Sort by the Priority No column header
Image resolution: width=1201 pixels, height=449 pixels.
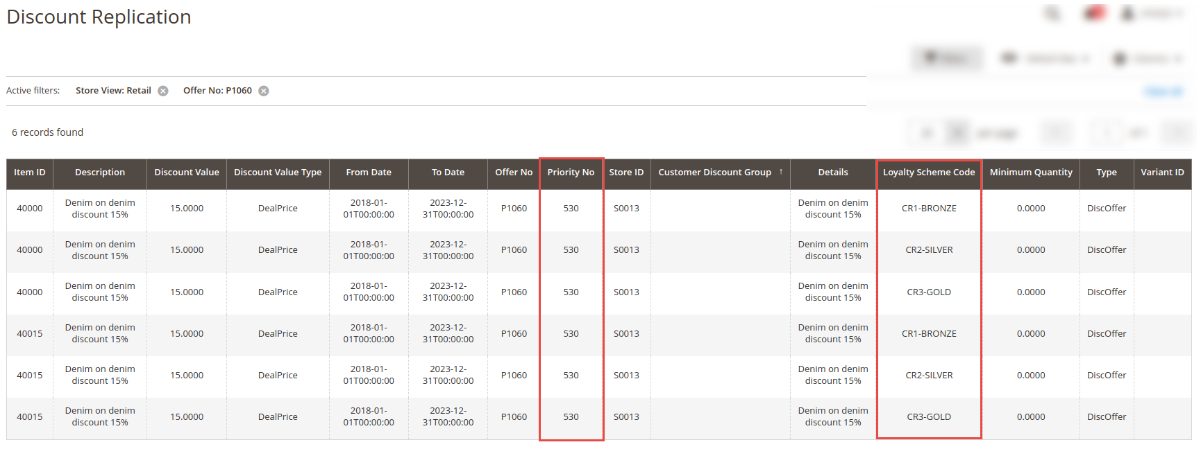click(x=571, y=173)
